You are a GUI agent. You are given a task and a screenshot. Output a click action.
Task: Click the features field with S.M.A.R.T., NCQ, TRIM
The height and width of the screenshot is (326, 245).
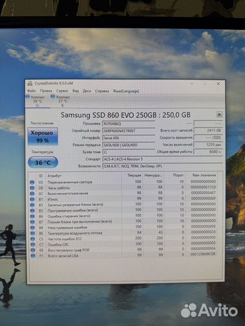[x=163, y=167]
